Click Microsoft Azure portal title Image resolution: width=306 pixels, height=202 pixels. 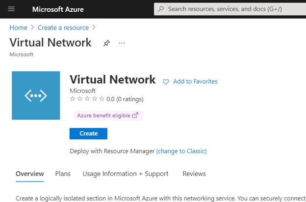[x=58, y=9]
